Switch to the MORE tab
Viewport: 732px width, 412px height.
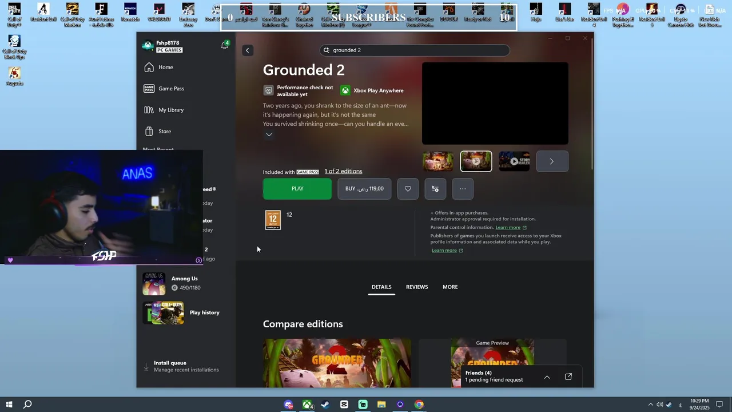pyautogui.click(x=450, y=287)
